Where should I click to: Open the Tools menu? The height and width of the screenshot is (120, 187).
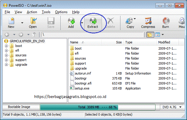pyautogui.click(x=46, y=12)
